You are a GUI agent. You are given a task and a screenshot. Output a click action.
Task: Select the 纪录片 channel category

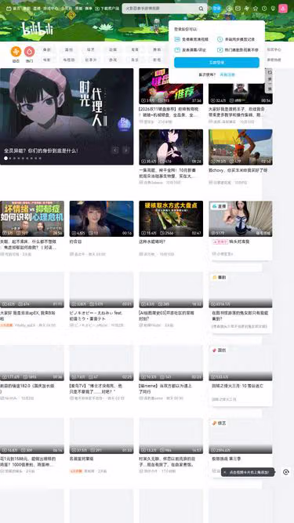point(91,60)
